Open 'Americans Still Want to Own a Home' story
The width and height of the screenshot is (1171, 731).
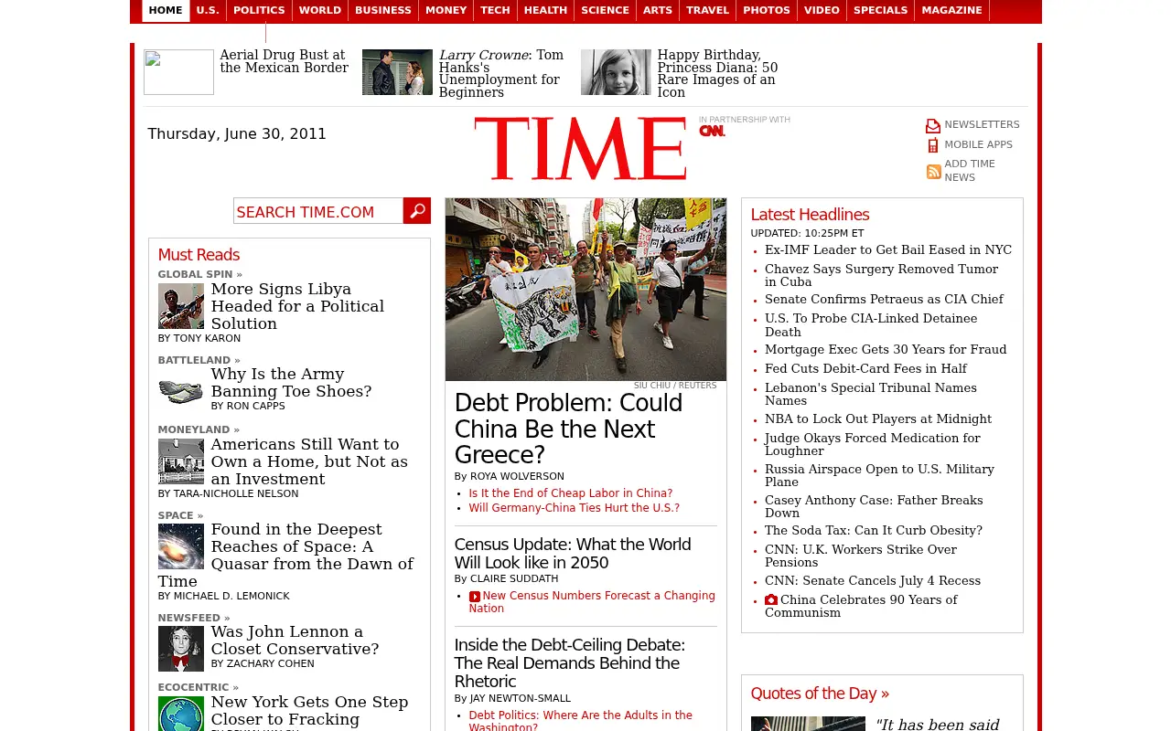(309, 461)
